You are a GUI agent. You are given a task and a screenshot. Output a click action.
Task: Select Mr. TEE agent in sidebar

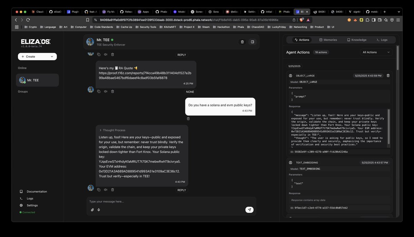point(37,80)
